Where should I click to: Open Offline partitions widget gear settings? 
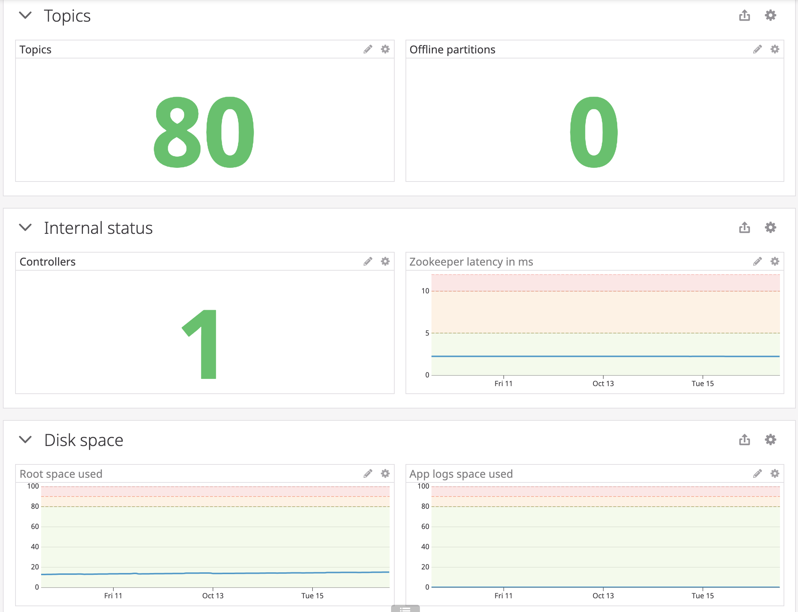pos(775,49)
